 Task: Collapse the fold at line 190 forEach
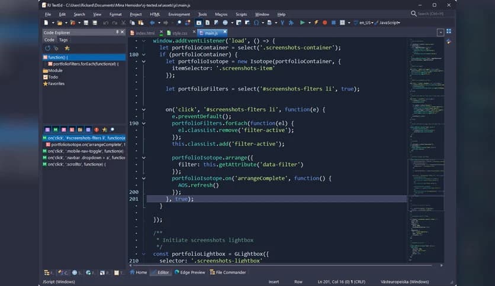[143, 123]
